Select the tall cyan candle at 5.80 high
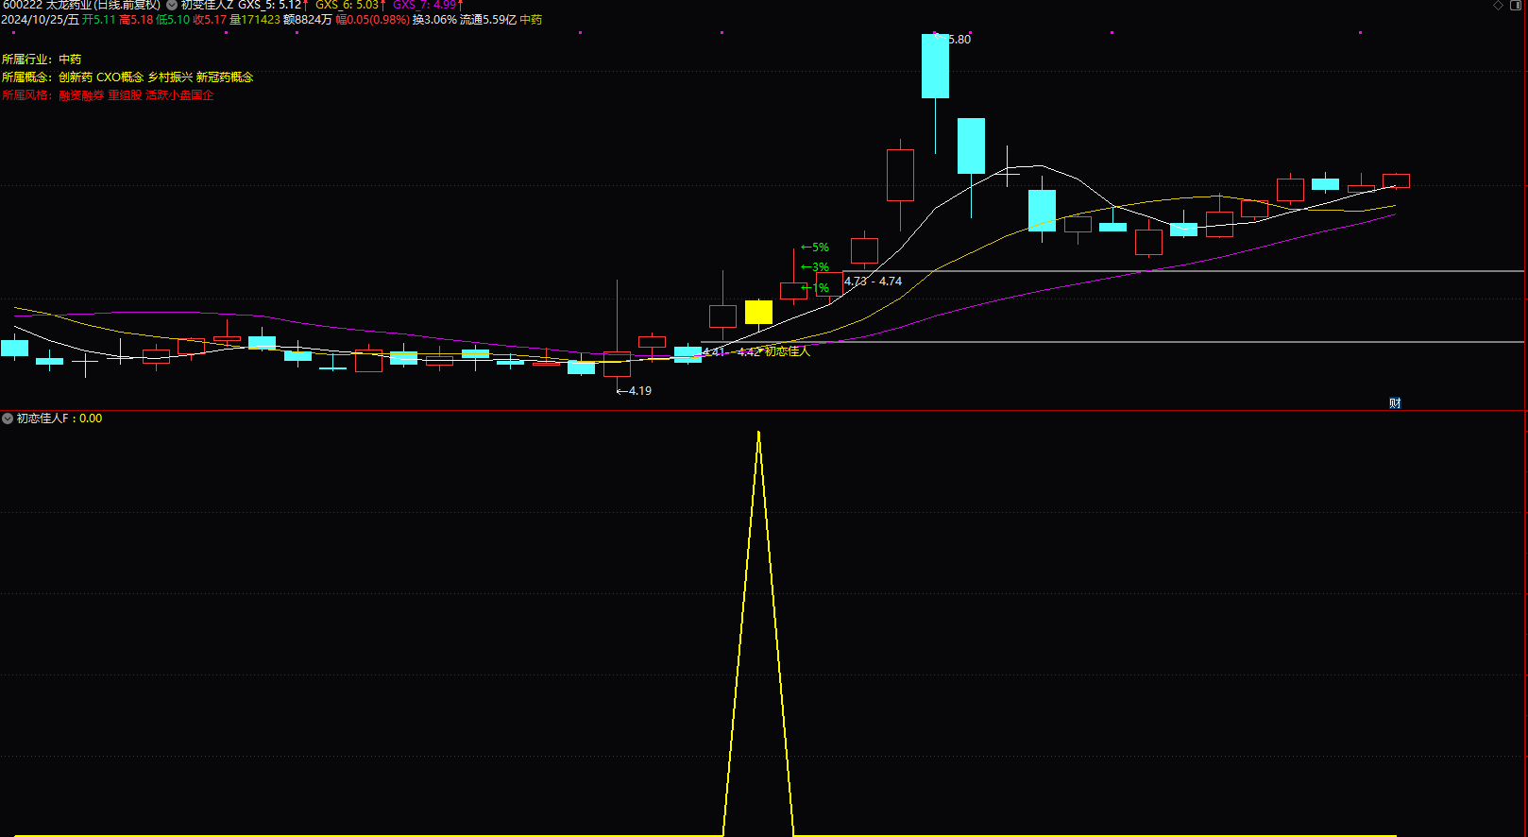Viewport: 1528px width, 837px height. point(935,66)
